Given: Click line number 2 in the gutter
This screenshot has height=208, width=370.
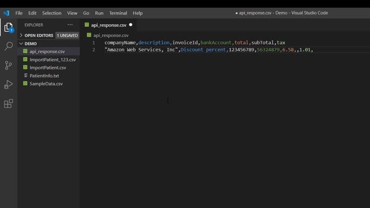Looking at the screenshot, I should pyautogui.click(x=94, y=50).
